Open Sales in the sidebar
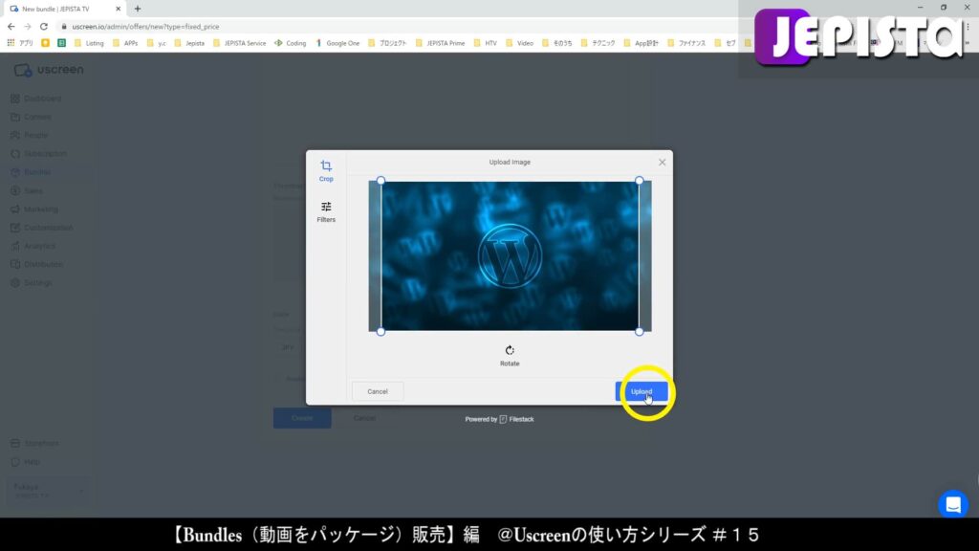The height and width of the screenshot is (551, 979). pyautogui.click(x=27, y=190)
